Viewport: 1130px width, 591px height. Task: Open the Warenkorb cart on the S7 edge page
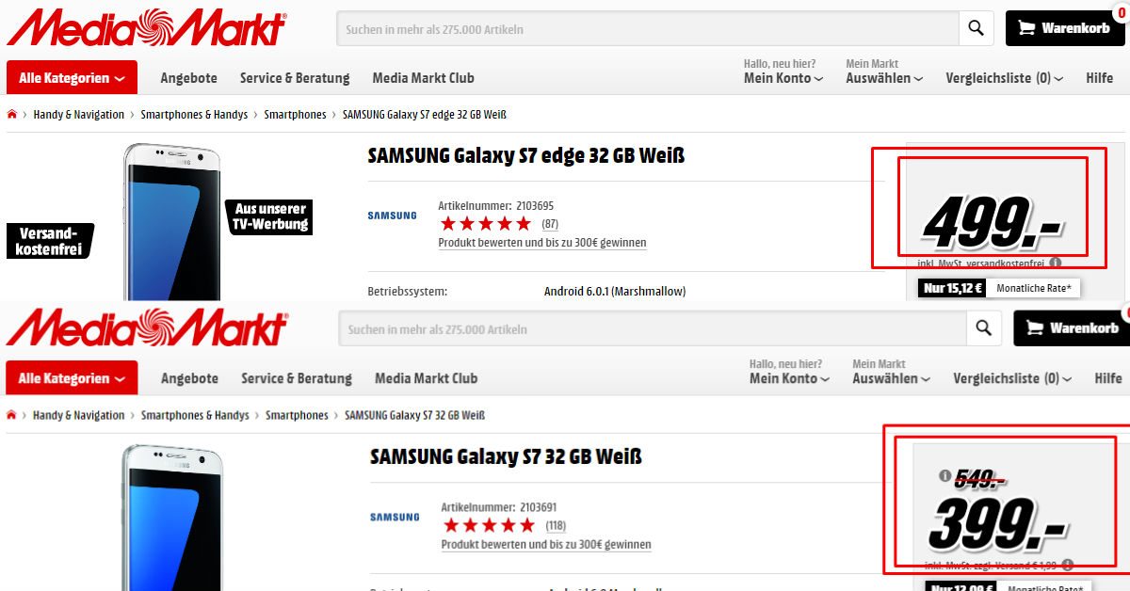click(x=1065, y=29)
